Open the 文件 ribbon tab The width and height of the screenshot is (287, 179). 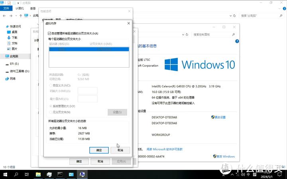coord(7,8)
